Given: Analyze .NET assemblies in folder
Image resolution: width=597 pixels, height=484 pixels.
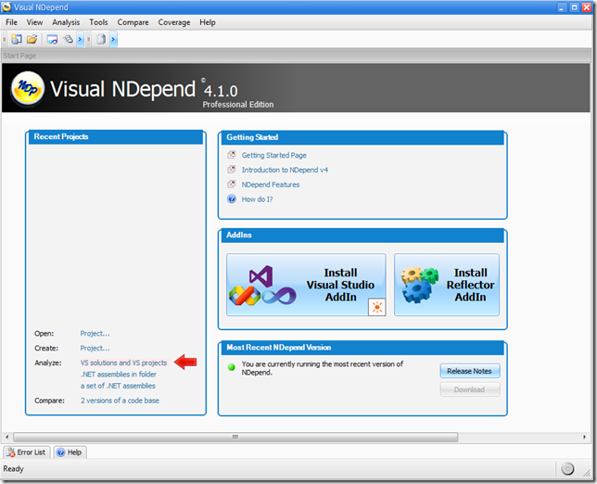Looking at the screenshot, I should coord(119,375).
